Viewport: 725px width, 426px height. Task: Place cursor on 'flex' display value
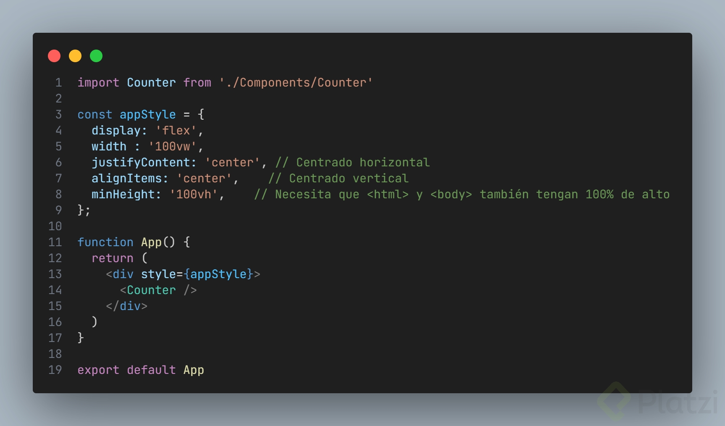click(176, 131)
